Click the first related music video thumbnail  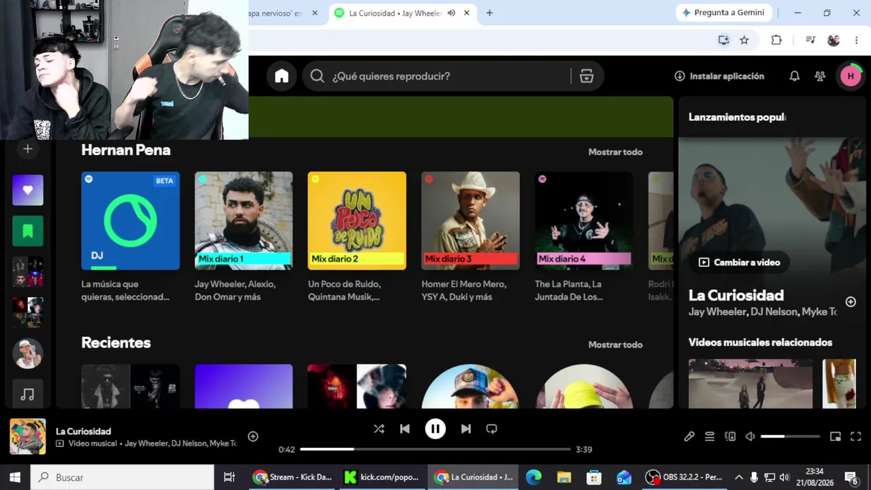[751, 384]
